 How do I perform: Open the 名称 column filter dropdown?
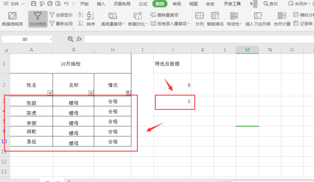click(91, 93)
